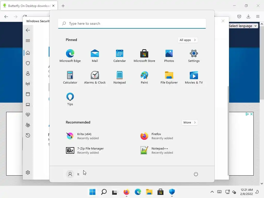This screenshot has width=264, height=198.
Task: Open Device security in Windows Security
Action: 28,104
